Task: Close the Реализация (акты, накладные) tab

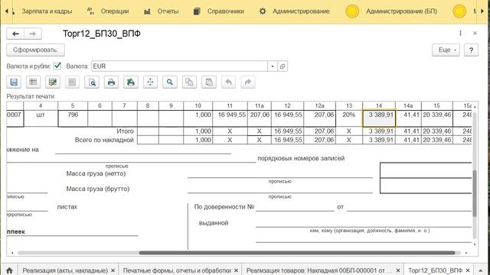Action: 113,270
